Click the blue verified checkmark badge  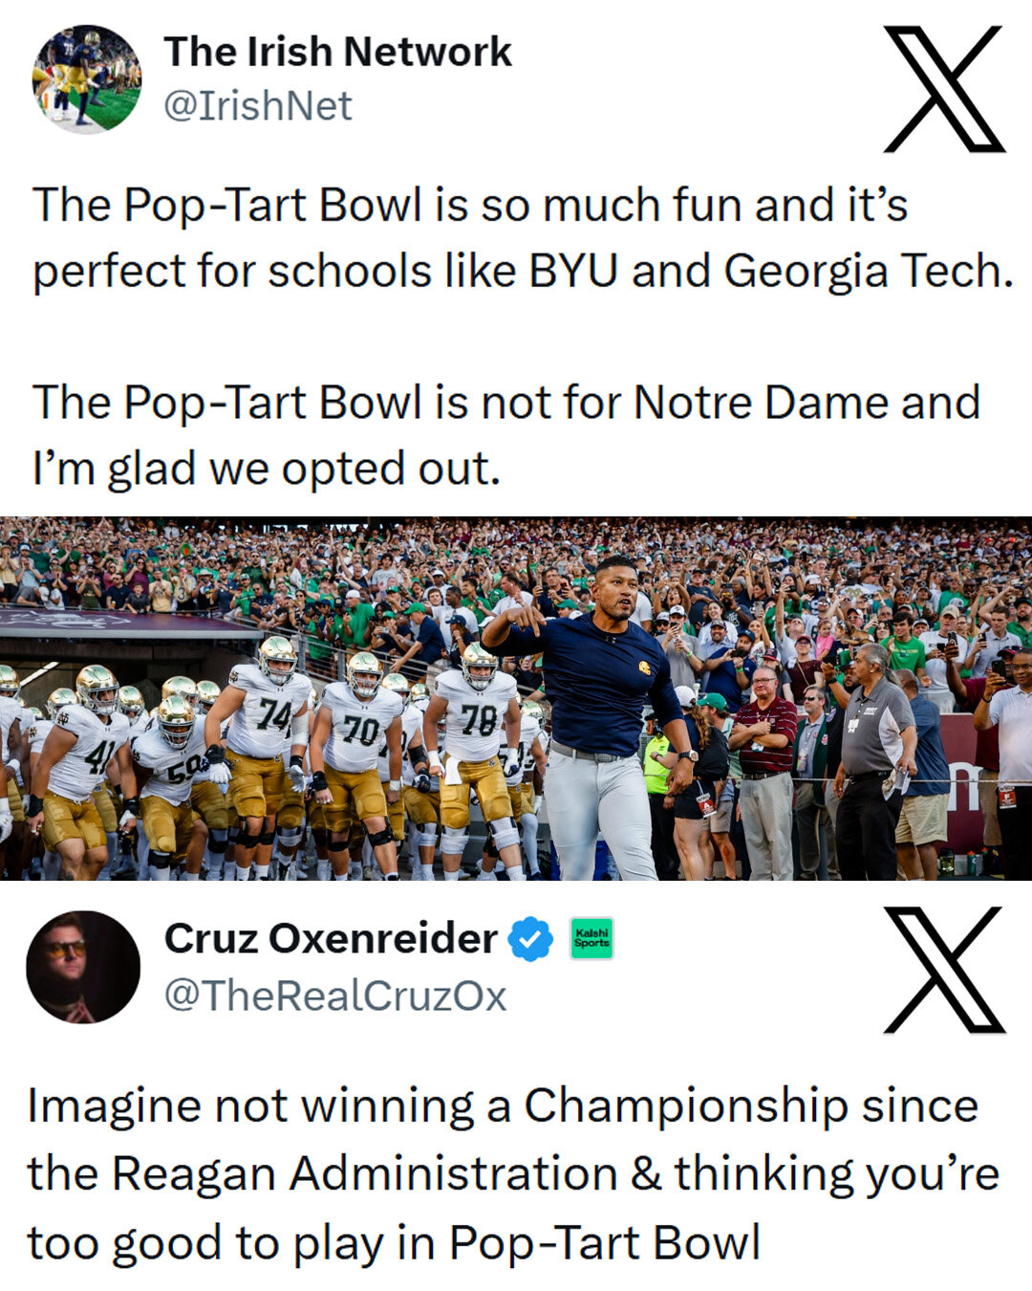click(x=530, y=939)
